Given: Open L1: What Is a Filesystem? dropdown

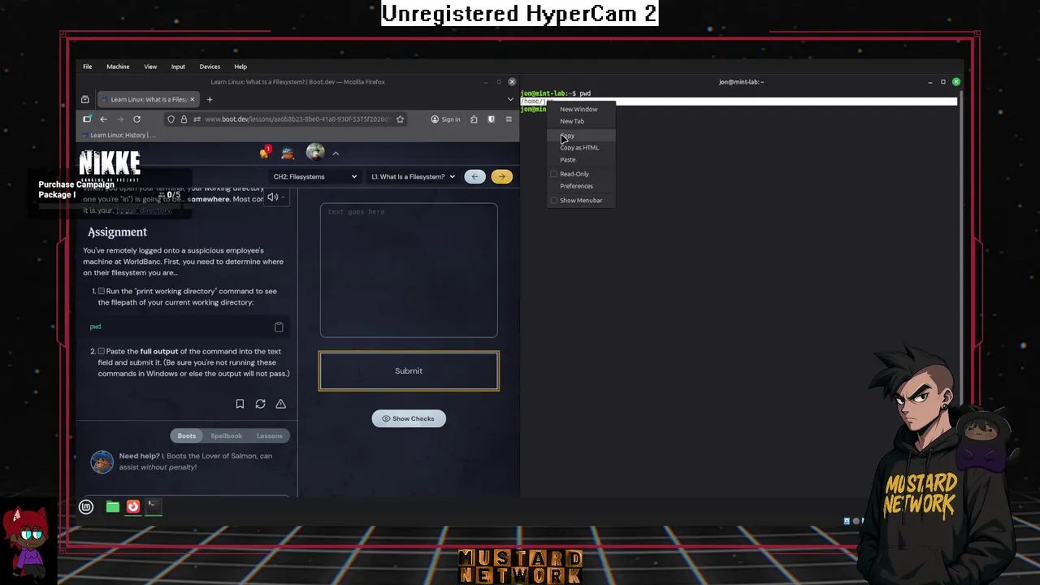Looking at the screenshot, I should [x=413, y=176].
